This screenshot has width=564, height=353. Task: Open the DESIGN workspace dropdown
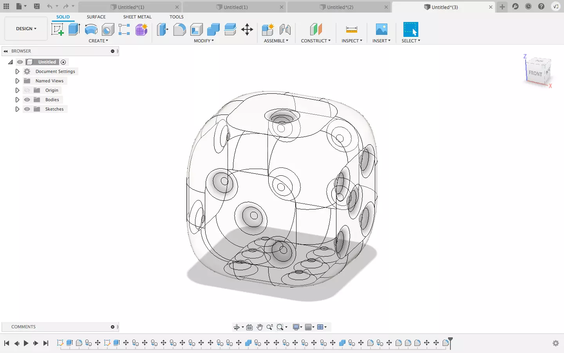[x=26, y=29]
